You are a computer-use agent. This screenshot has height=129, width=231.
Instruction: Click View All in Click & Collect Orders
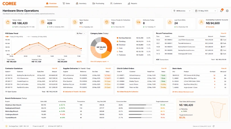(164, 68)
